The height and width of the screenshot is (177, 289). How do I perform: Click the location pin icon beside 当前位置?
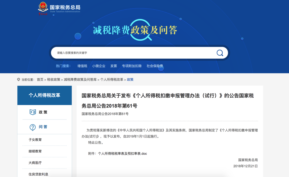[x=18, y=79]
